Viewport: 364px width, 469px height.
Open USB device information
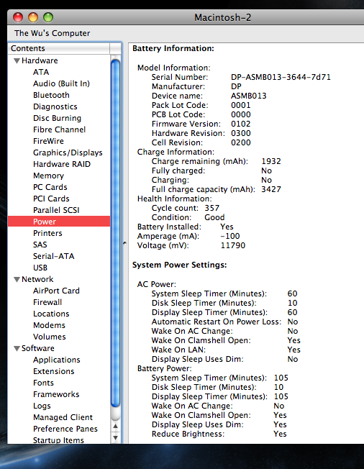click(40, 268)
